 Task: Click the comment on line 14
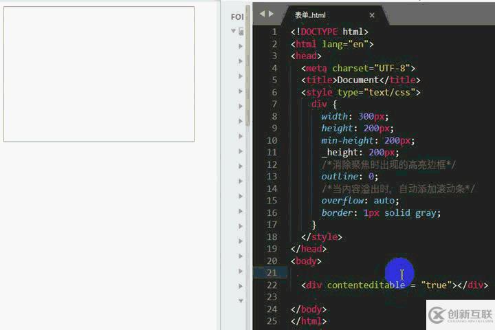(x=398, y=189)
